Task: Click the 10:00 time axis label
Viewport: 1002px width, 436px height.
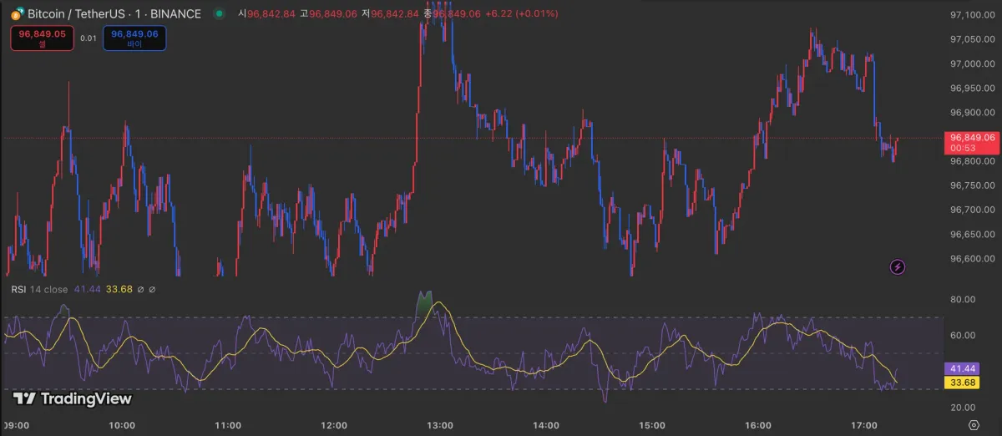Action: click(x=122, y=425)
